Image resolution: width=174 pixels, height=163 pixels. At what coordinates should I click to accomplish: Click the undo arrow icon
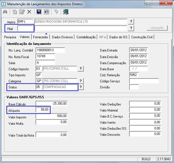pyautogui.click(x=46, y=12)
